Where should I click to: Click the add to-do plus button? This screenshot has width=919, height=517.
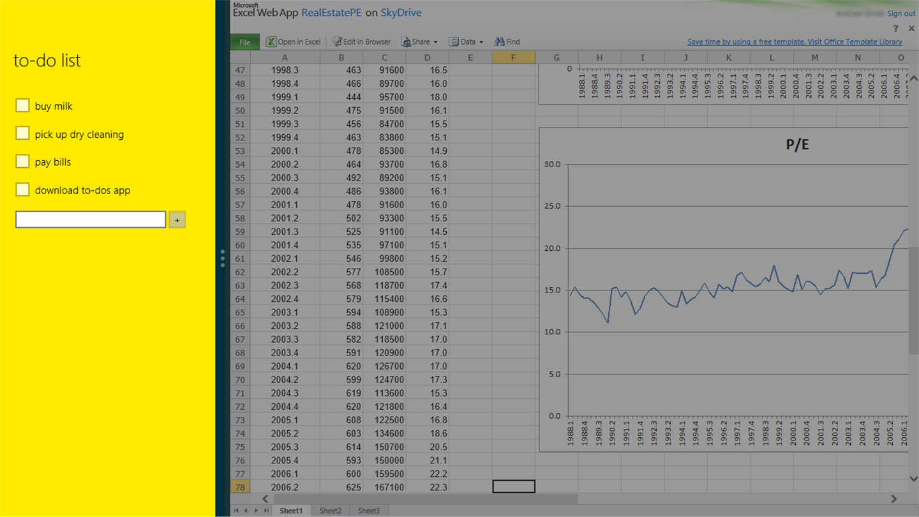point(177,220)
